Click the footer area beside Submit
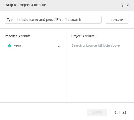The width and height of the screenshot is (134, 120). tap(43, 112)
